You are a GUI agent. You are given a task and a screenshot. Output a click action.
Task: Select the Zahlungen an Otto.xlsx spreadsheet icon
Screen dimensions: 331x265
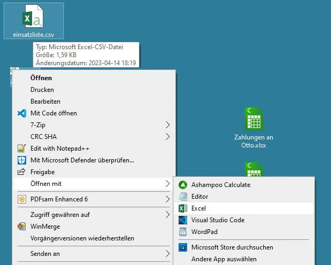coord(254,119)
